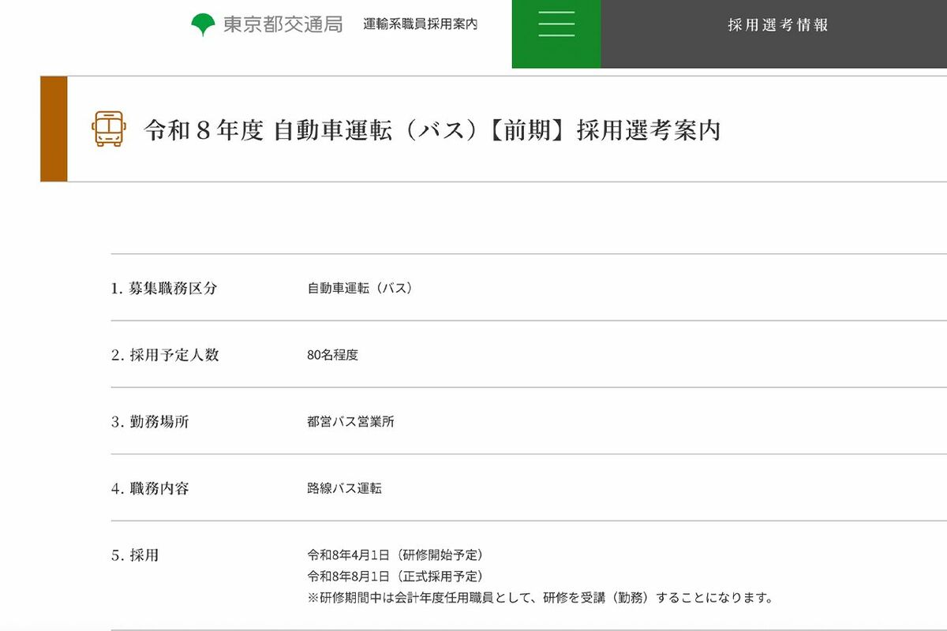
Task: Open the green hamburger menu
Action: pos(556,25)
